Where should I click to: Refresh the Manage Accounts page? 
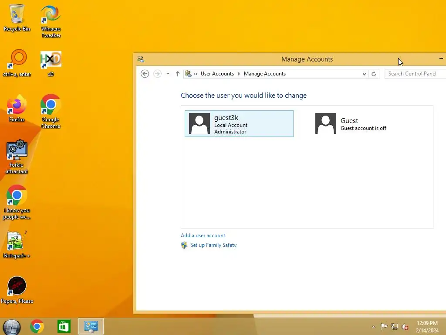tap(374, 74)
